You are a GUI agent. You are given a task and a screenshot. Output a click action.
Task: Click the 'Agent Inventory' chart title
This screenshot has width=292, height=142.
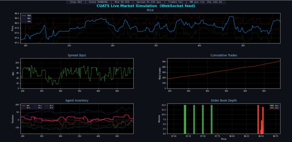tap(77, 100)
